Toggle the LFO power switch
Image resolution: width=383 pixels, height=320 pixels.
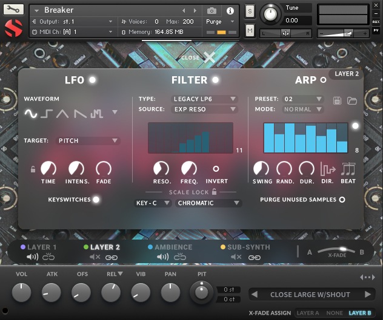coord(92,80)
